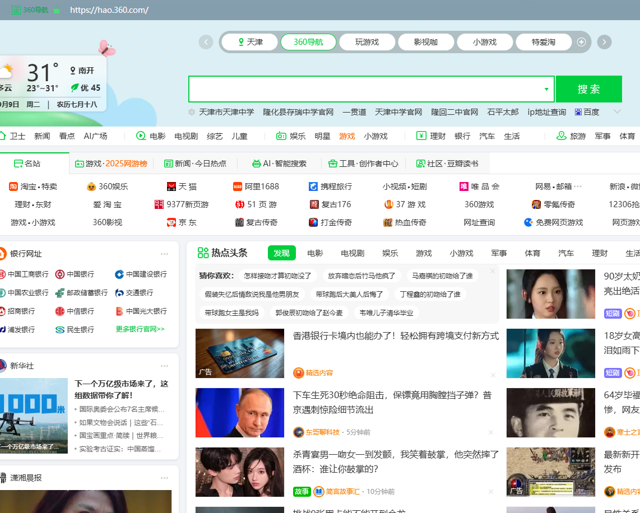The image size is (640, 513).
Task: Click the 游戏 category in navigation bar
Action: [x=347, y=136]
